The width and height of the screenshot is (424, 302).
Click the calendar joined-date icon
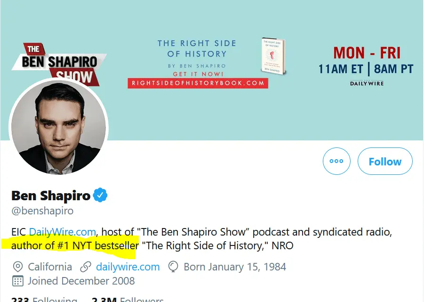[17, 281]
